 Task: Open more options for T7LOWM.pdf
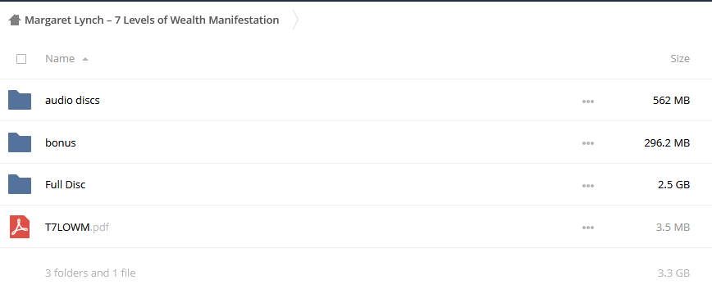(588, 228)
